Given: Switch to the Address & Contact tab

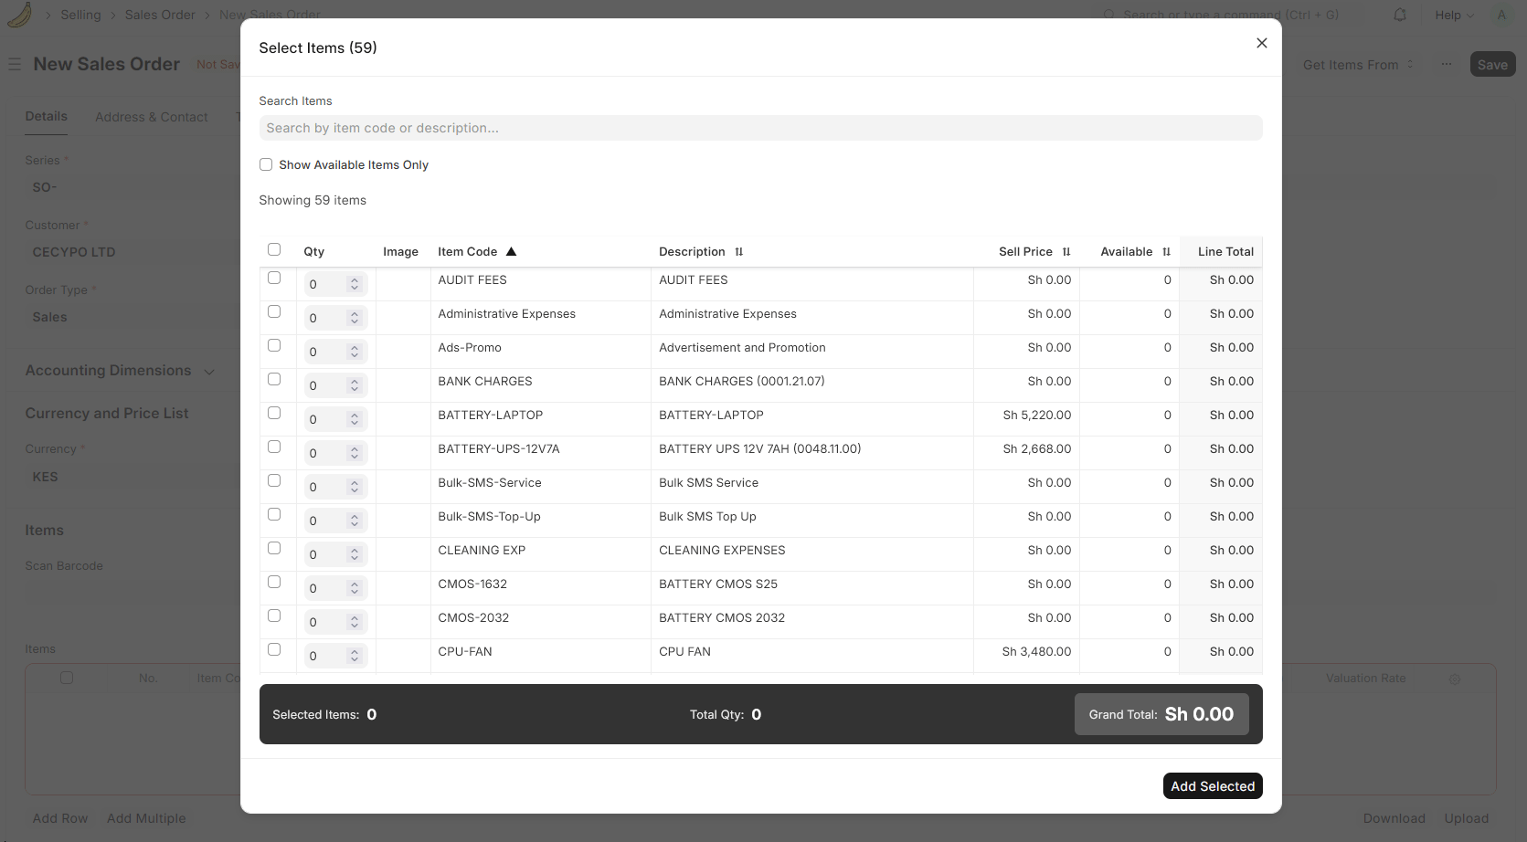Looking at the screenshot, I should coord(152,117).
